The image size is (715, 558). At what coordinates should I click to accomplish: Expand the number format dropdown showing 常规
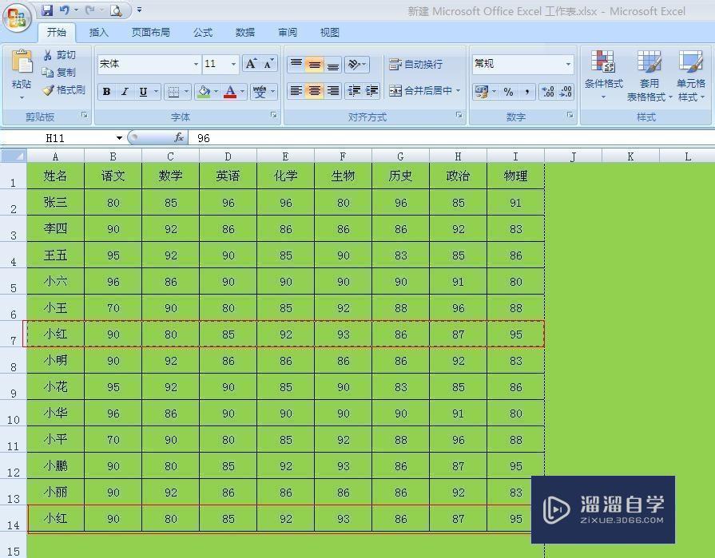point(570,64)
